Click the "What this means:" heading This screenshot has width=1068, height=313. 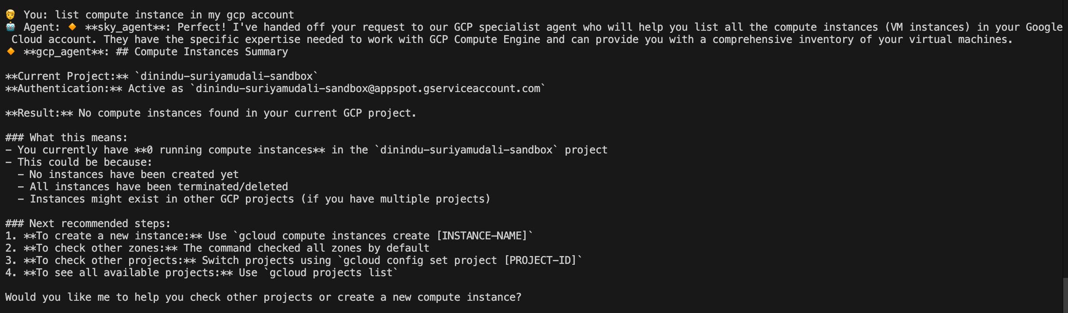click(78, 138)
